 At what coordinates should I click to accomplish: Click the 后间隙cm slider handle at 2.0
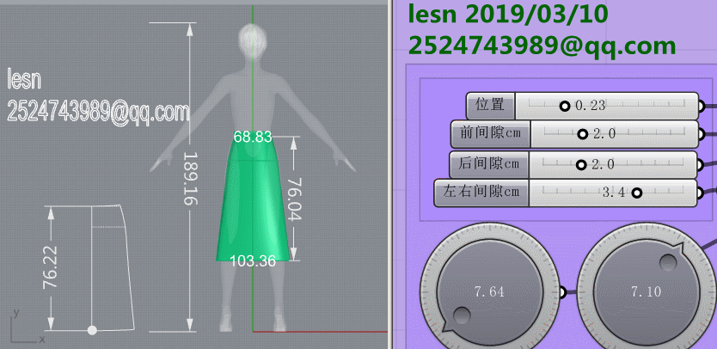click(x=581, y=165)
